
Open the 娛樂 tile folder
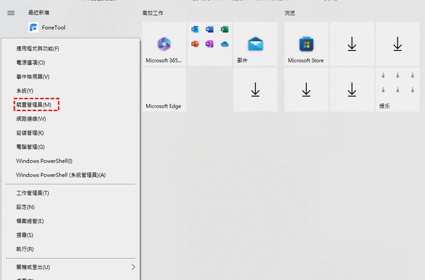pyautogui.click(x=397, y=90)
